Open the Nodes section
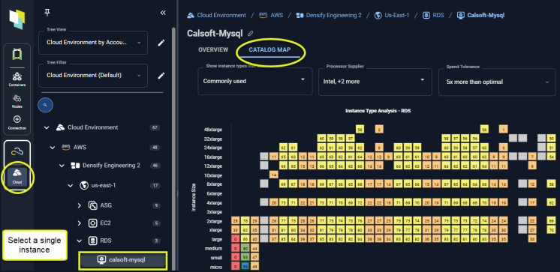Viewport: 560px width, 272px height. click(17, 101)
